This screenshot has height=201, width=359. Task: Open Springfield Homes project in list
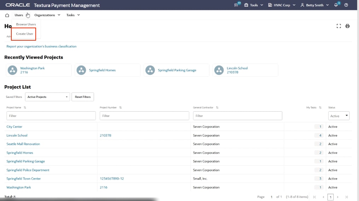pos(20,153)
